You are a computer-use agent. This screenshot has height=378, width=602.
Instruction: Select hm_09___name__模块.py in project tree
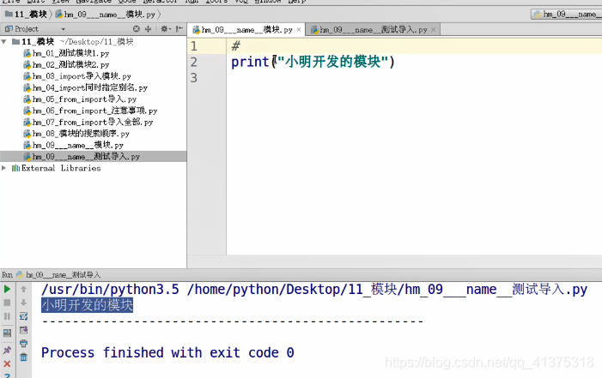[73, 146]
